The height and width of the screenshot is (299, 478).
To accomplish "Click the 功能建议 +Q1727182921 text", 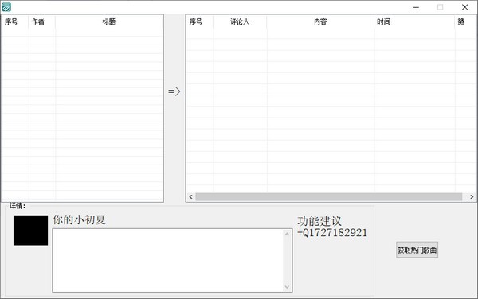I will 332,227.
